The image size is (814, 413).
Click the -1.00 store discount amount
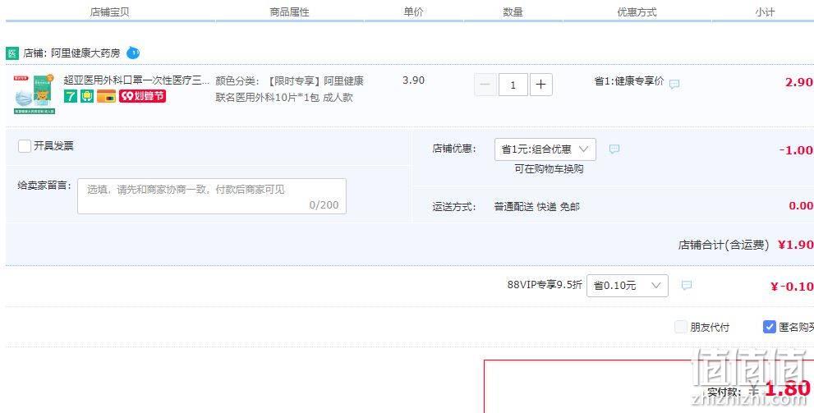(796, 150)
